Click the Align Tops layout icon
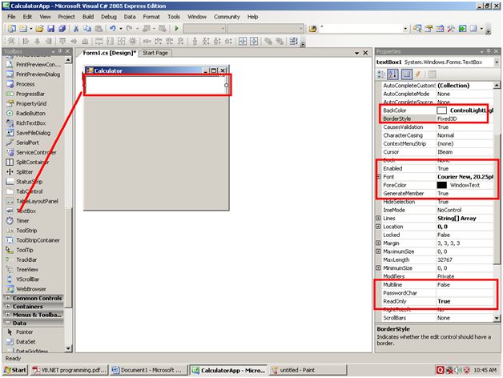The width and height of the screenshot is (503, 378). click(62, 41)
